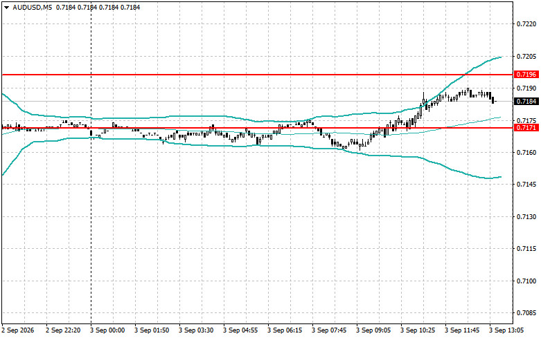The width and height of the screenshot is (541, 338).
Task: Click the AUDUSD,M5 chart title
Action: pyautogui.click(x=33, y=7)
